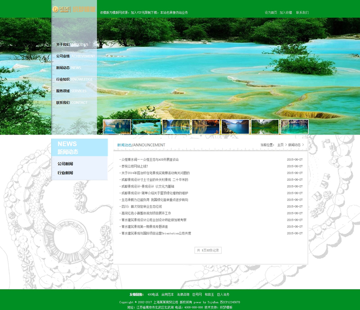Open 联系我们 CONTACT in the side menu
Image resolution: width=360 pixels, height=310 pixels.
72,103
